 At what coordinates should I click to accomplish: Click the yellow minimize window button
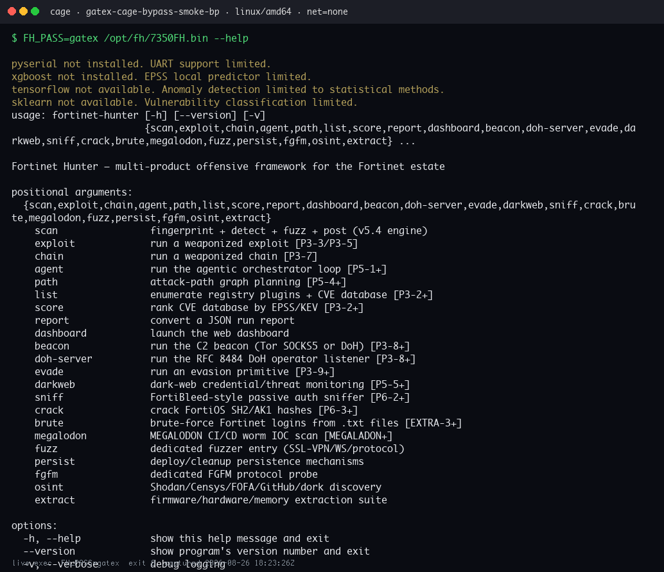tap(23, 12)
